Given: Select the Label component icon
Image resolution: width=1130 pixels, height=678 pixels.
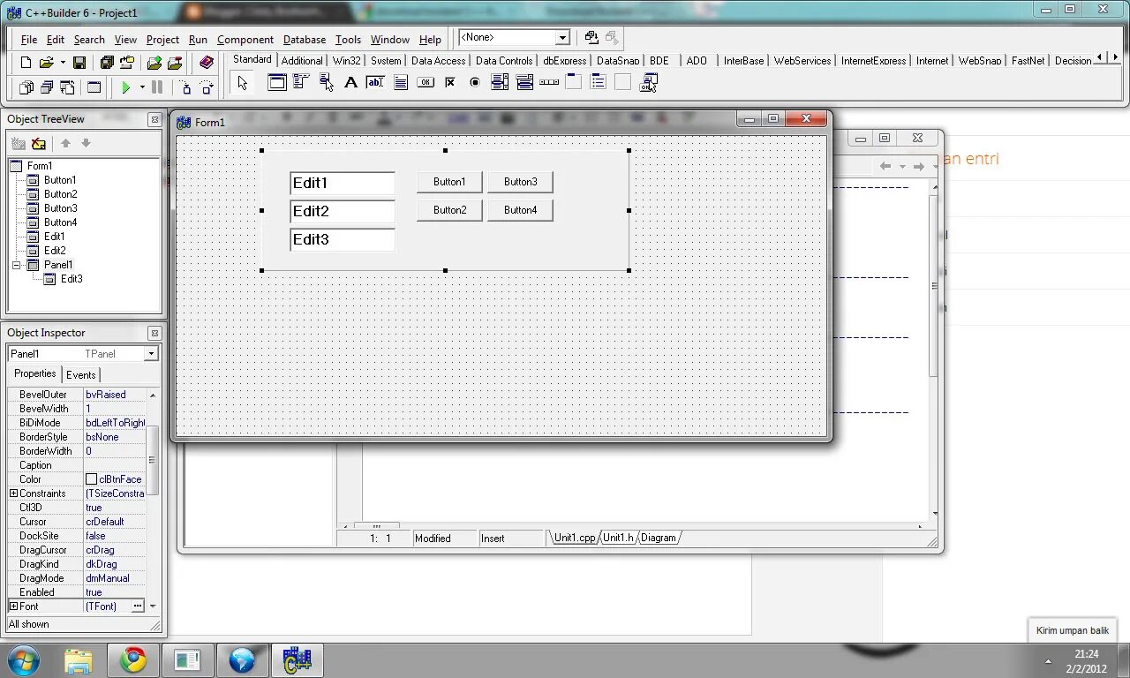Looking at the screenshot, I should point(350,82).
